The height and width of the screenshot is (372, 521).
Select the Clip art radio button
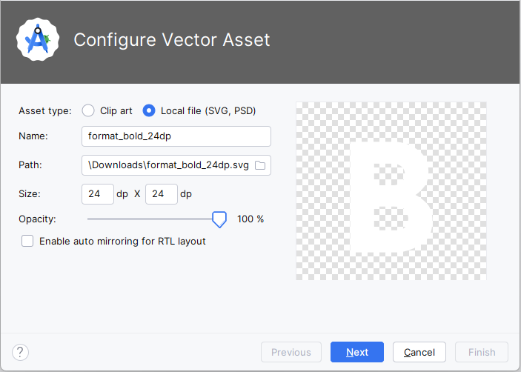(x=88, y=110)
